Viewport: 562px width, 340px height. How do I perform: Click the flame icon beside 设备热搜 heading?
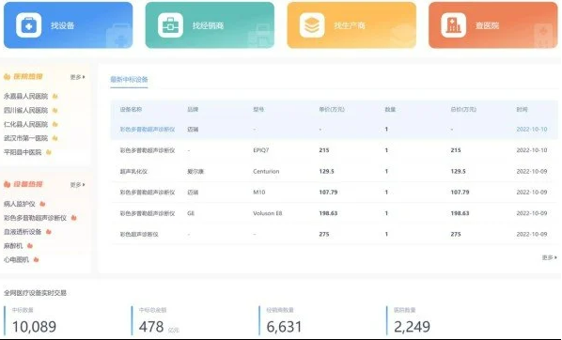pos(7,184)
